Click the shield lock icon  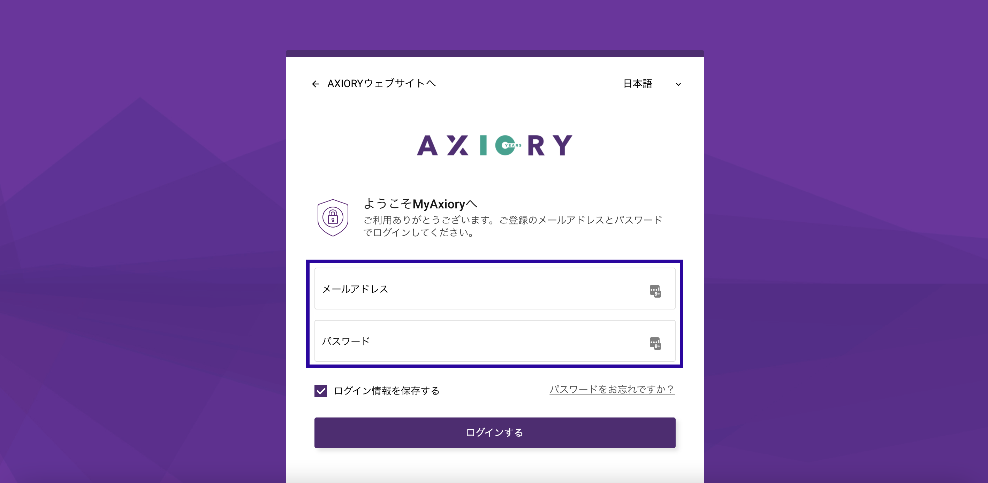(x=333, y=218)
